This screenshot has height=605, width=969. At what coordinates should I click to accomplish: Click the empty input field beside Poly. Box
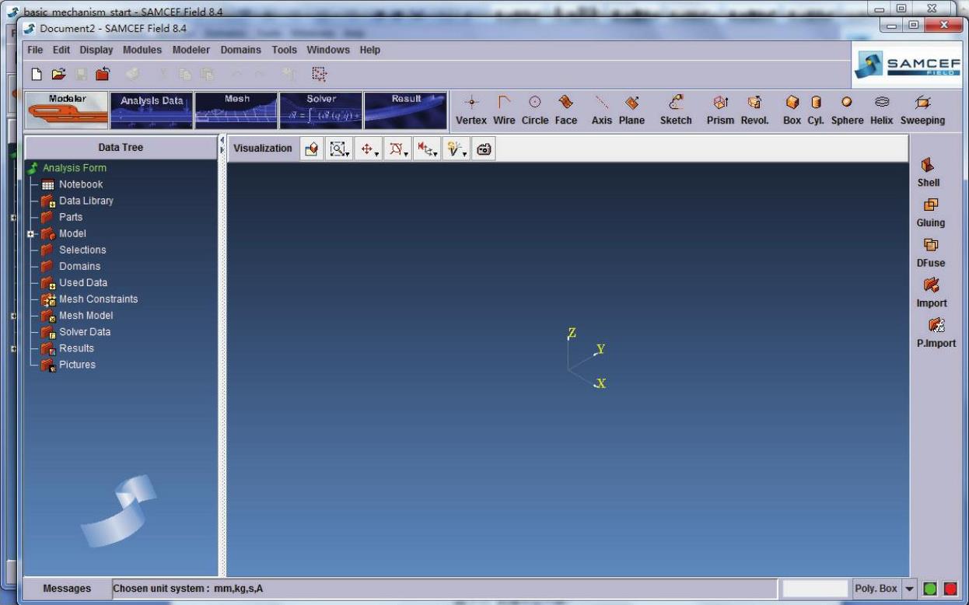click(814, 589)
